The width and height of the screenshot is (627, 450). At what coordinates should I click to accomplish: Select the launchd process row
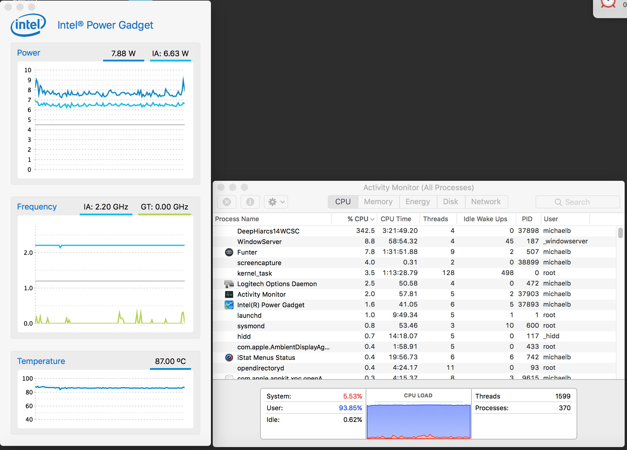coord(414,315)
